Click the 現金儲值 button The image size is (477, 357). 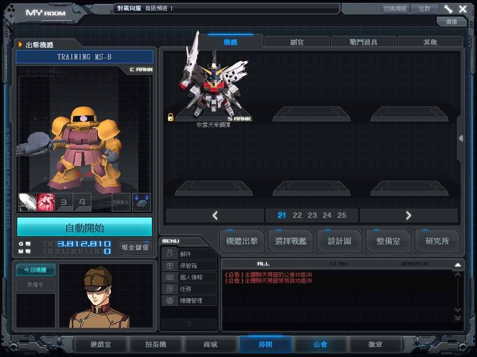(x=135, y=247)
